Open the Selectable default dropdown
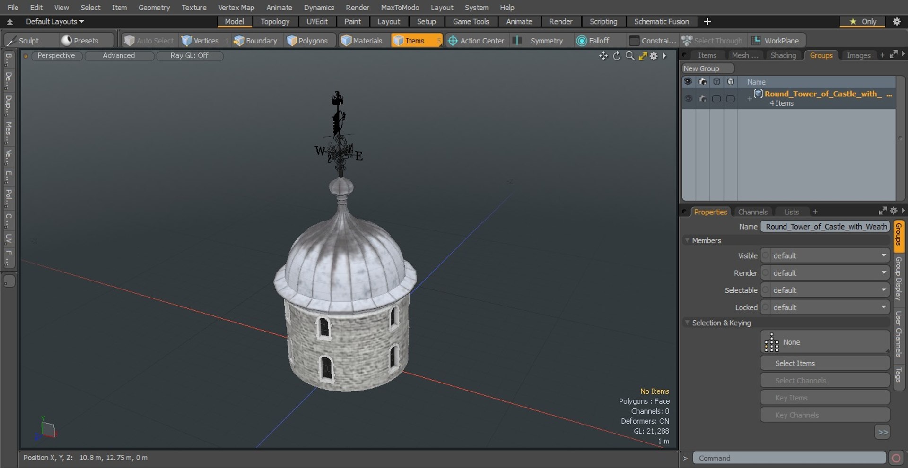This screenshot has width=908, height=468. 829,290
